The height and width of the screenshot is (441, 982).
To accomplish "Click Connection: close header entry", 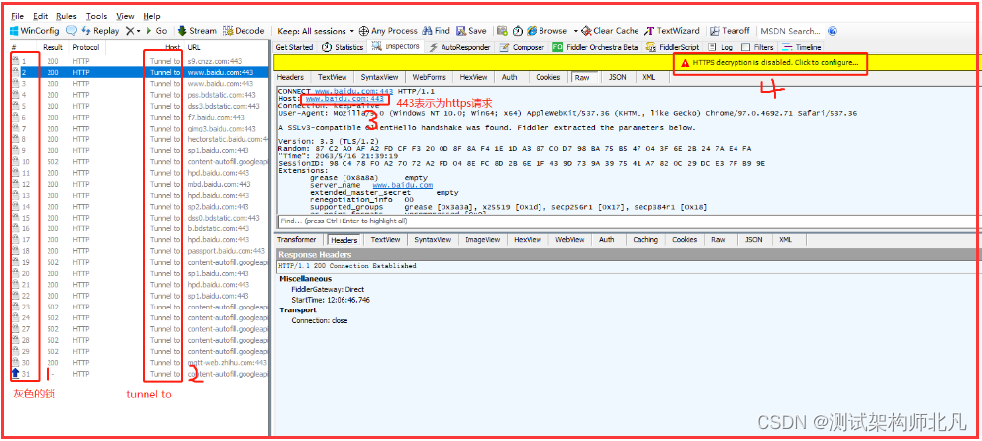I will point(320,321).
